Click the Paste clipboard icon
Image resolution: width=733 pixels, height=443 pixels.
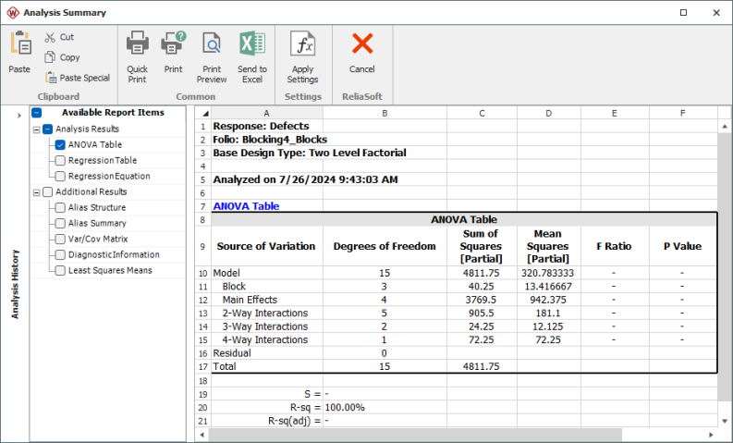click(x=19, y=44)
